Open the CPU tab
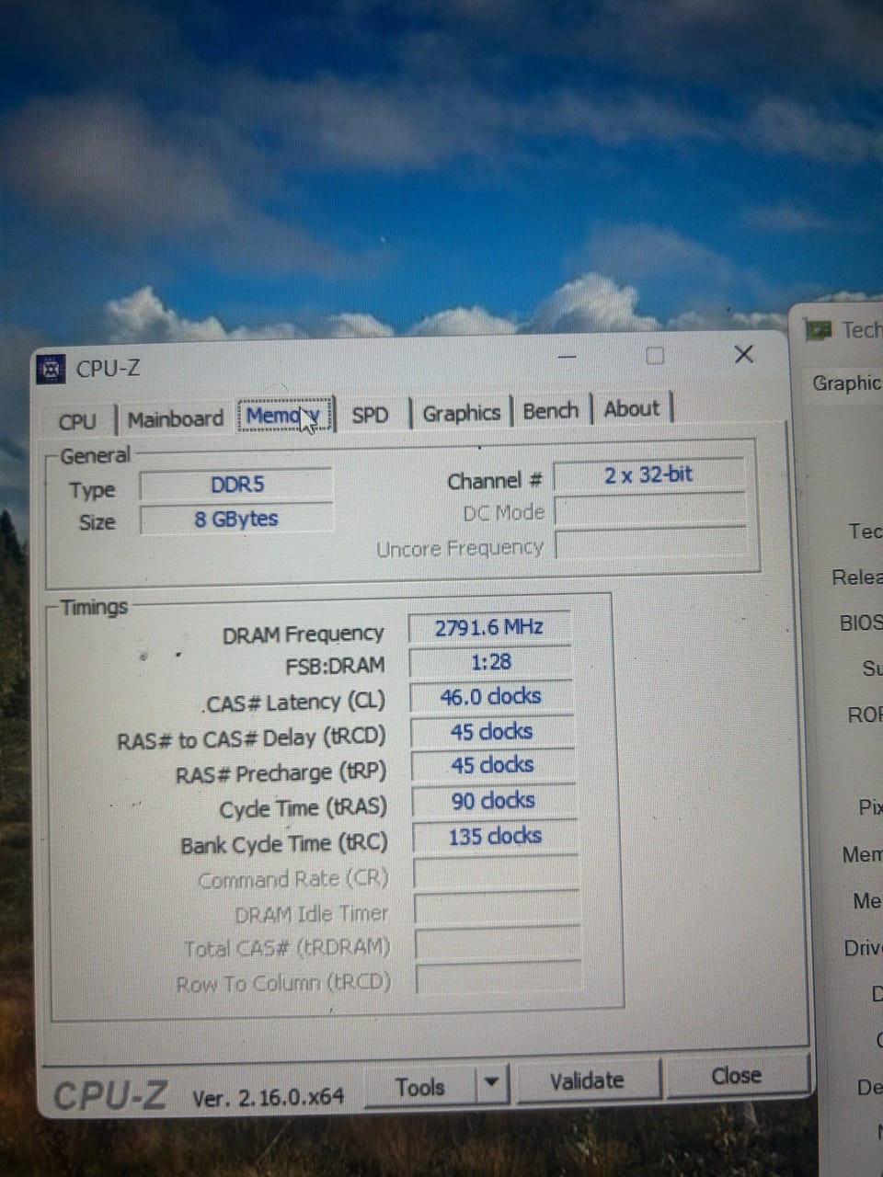883x1177 pixels. pyautogui.click(x=77, y=421)
